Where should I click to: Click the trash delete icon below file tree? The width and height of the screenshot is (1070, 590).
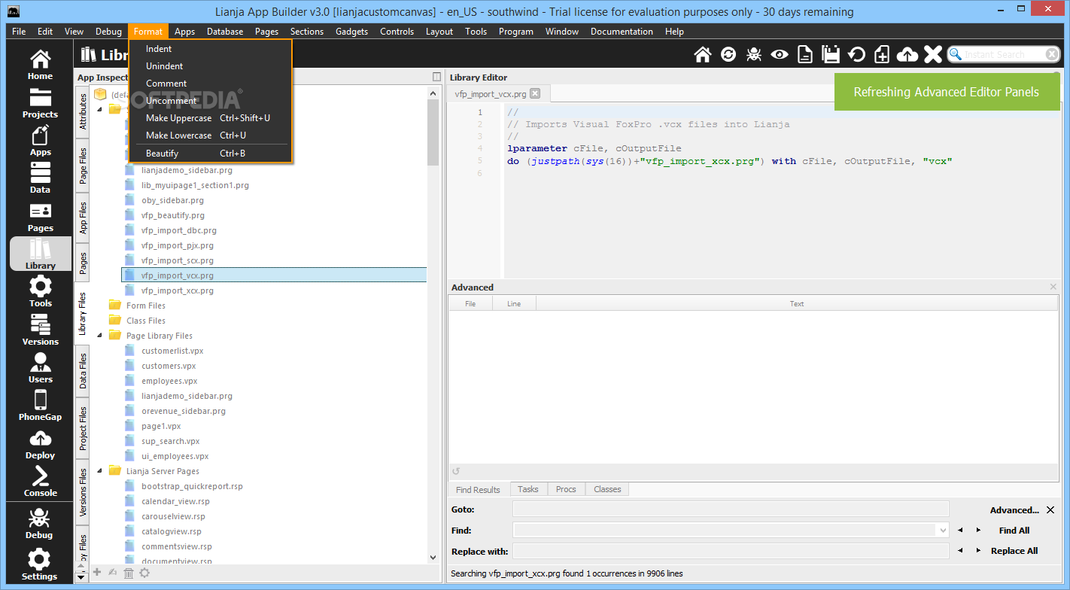click(129, 573)
